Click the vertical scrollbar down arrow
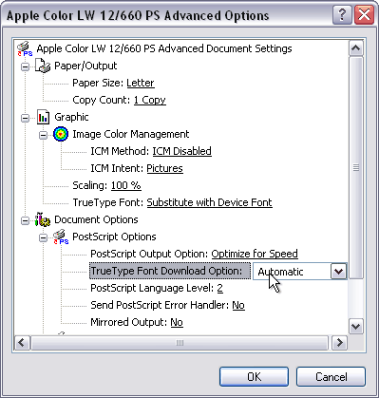The image size is (379, 398). (x=356, y=326)
